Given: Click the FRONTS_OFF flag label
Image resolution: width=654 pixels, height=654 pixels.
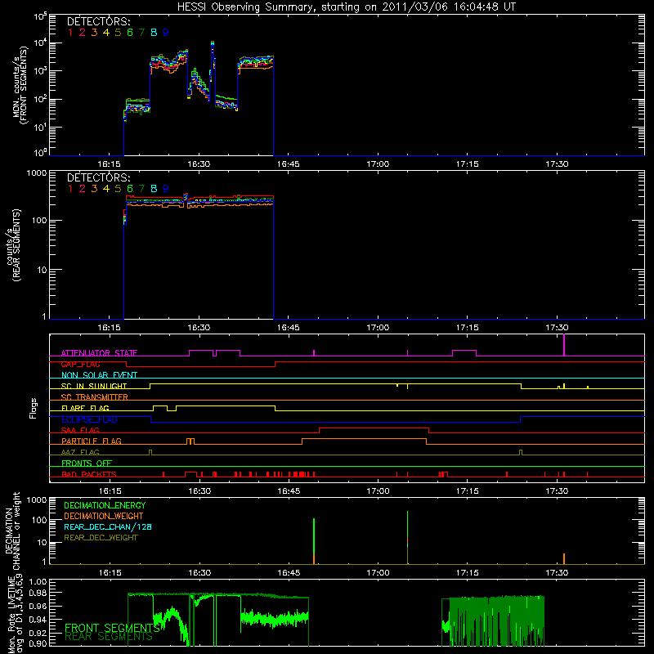Looking at the screenshot, I should [x=87, y=463].
